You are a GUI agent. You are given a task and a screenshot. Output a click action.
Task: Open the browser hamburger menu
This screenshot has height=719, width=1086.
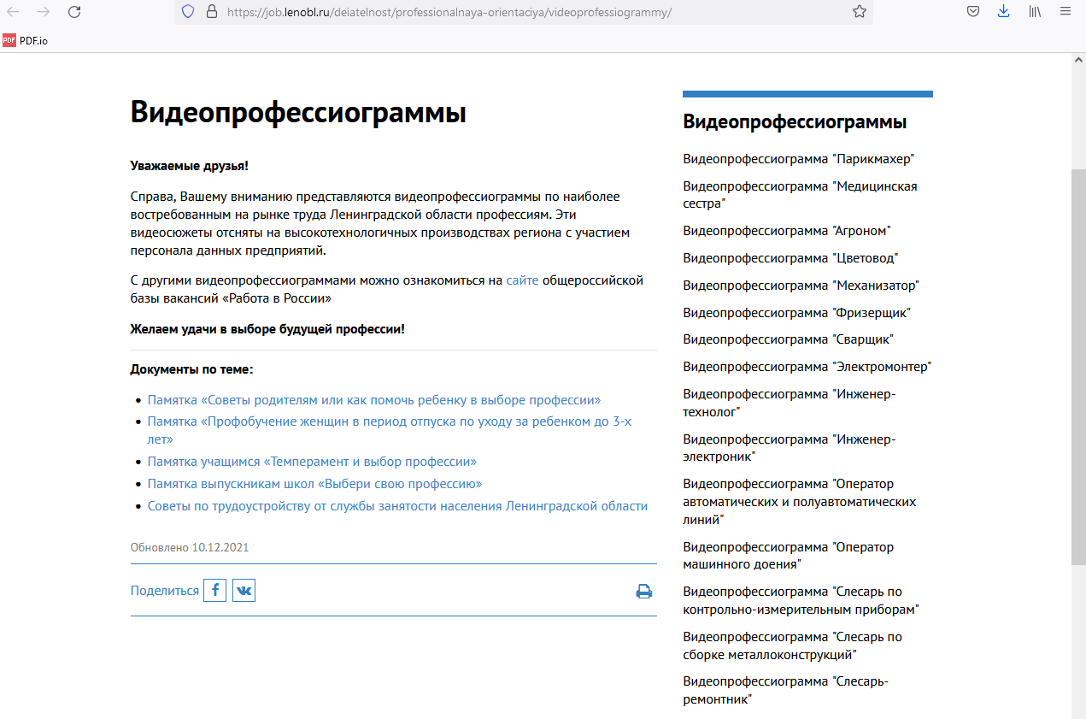(1065, 12)
